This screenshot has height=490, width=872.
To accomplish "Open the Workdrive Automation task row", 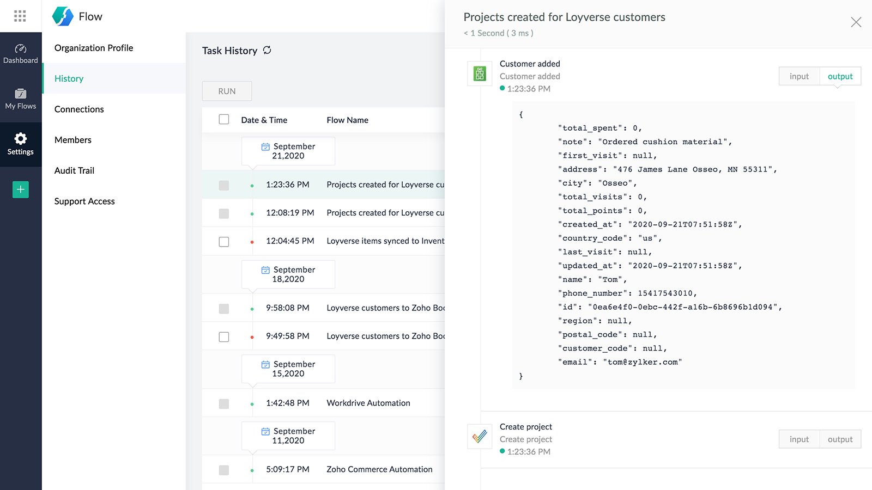I will click(368, 403).
